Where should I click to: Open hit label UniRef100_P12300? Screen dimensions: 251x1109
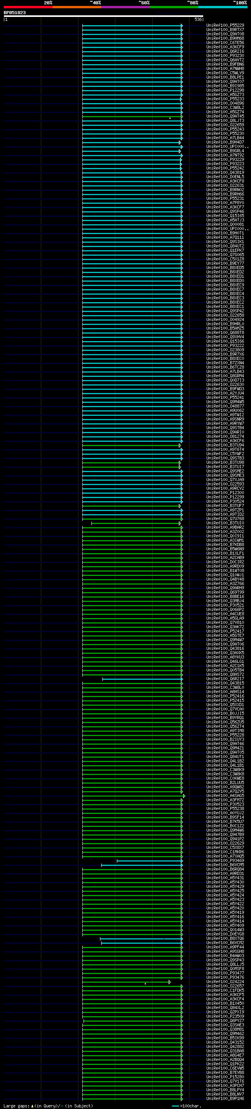pos(225,493)
